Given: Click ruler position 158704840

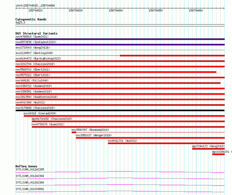Looking at the screenshot, I should click(x=116, y=10).
